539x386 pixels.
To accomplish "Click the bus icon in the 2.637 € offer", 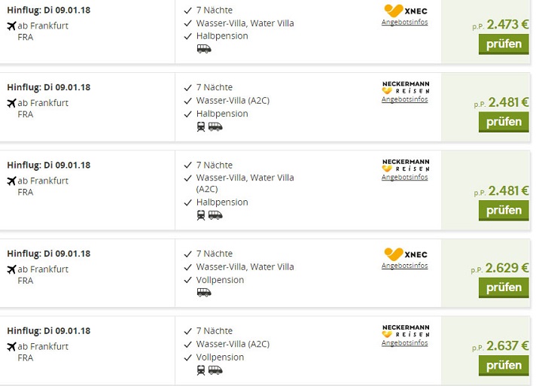I will pyautogui.click(x=215, y=370).
